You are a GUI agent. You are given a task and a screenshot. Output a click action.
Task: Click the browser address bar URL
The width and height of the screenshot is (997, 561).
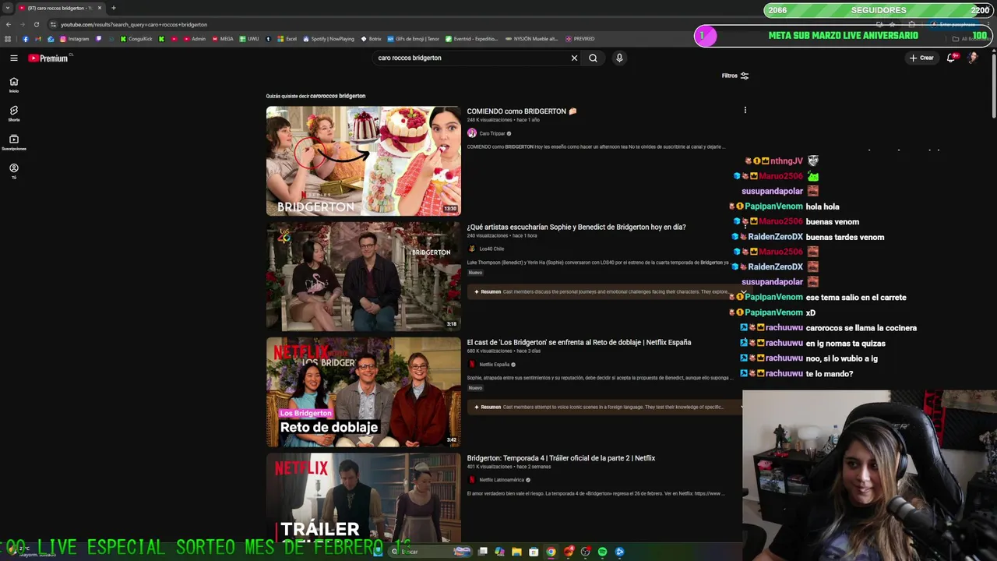[x=134, y=24]
